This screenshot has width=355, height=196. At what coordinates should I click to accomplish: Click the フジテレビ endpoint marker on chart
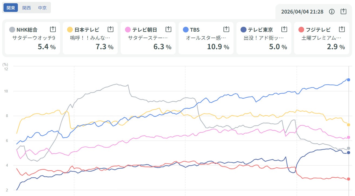coord(349,179)
